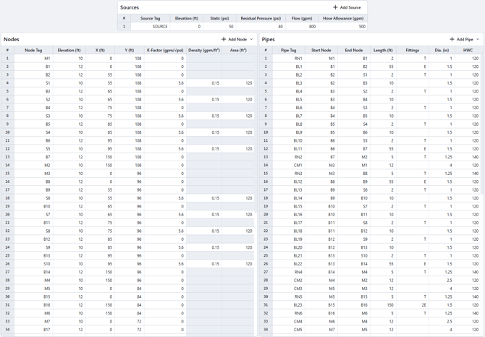The image size is (485, 337).
Task: Select row number 1 in Sources table
Action: tap(124, 27)
